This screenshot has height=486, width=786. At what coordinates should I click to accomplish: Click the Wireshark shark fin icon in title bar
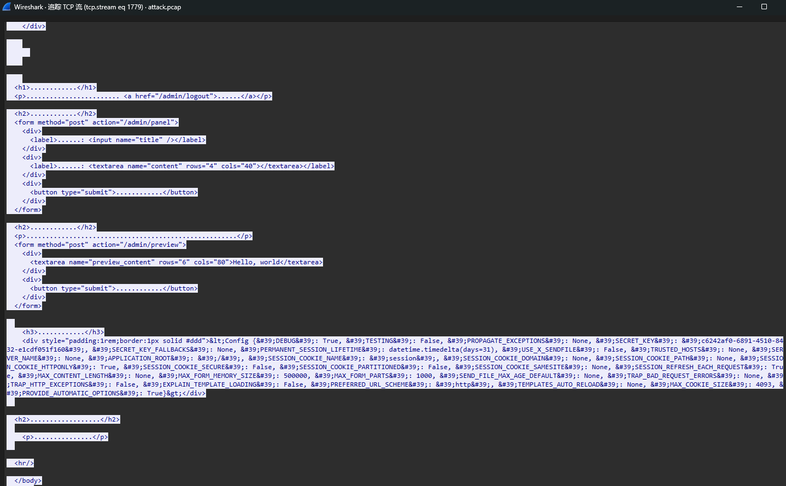(7, 7)
